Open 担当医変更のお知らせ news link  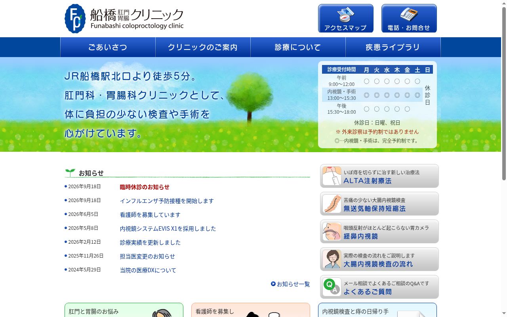click(147, 256)
